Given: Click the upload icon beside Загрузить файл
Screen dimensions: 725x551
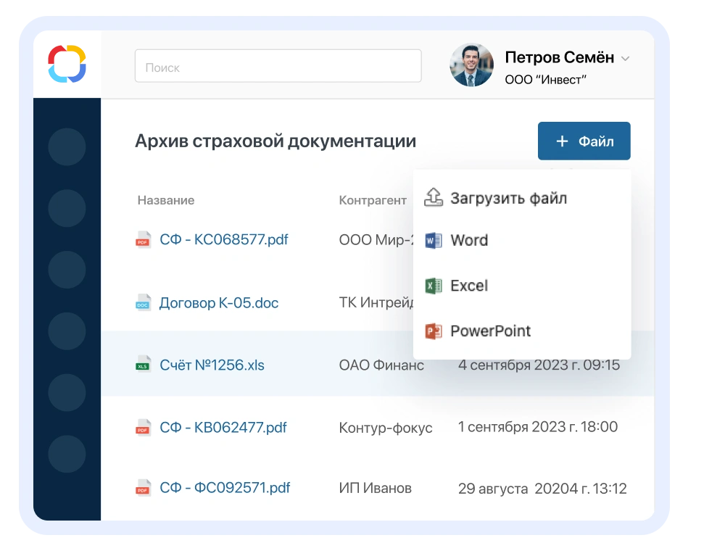Looking at the screenshot, I should click(434, 197).
